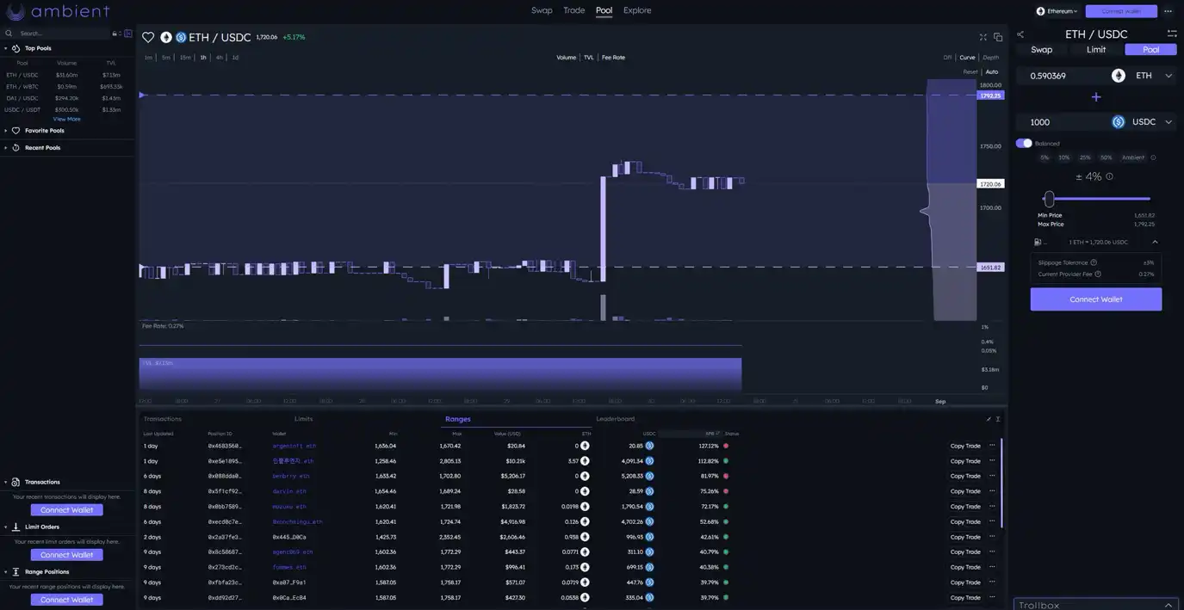Favorite the ETH / USDC pool with heart icon

point(148,37)
